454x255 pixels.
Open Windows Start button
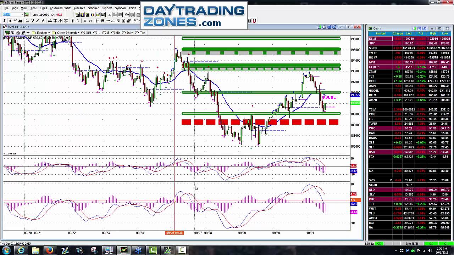6,250
